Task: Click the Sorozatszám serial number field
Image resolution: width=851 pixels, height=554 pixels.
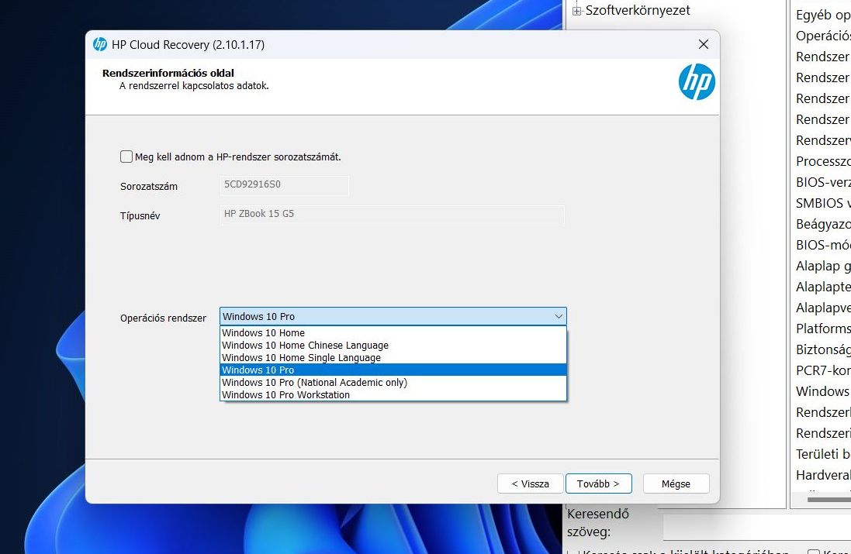Action: click(283, 185)
